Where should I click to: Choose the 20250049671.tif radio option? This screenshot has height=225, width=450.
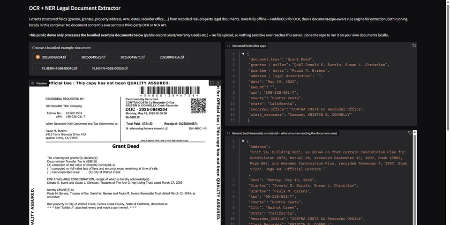[129, 57]
